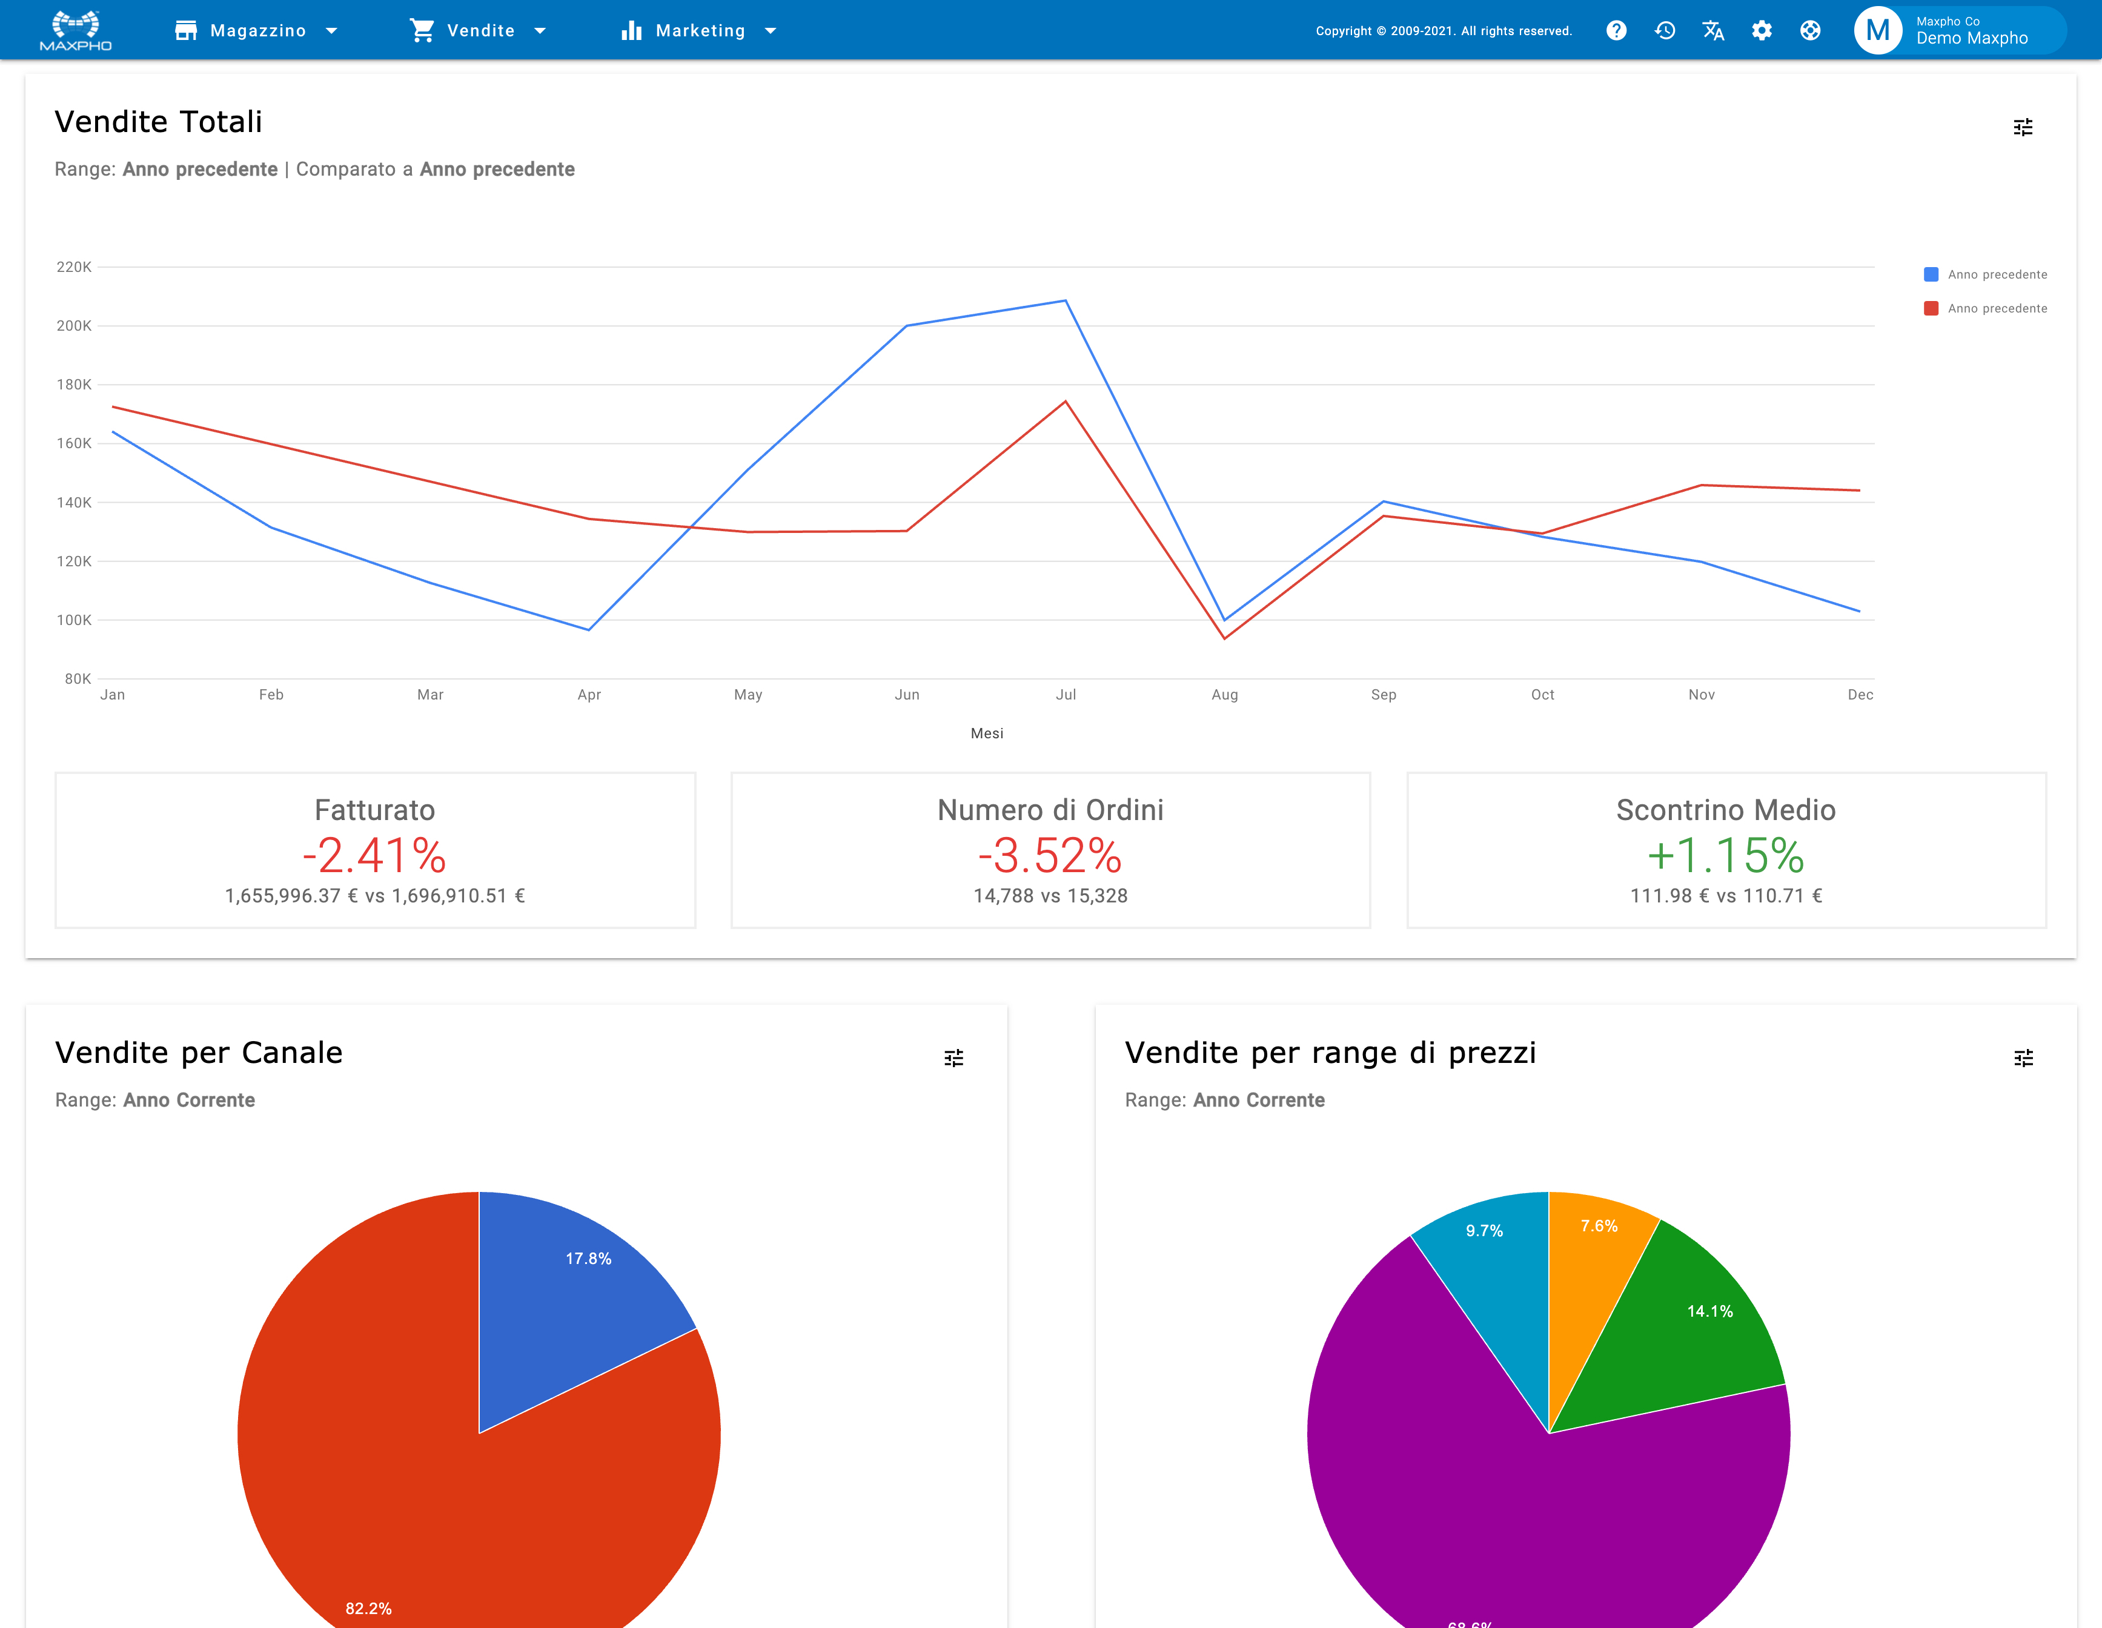Click the Maxpho logo in the top bar
Image resolution: width=2102 pixels, height=1628 pixels.
click(x=75, y=29)
